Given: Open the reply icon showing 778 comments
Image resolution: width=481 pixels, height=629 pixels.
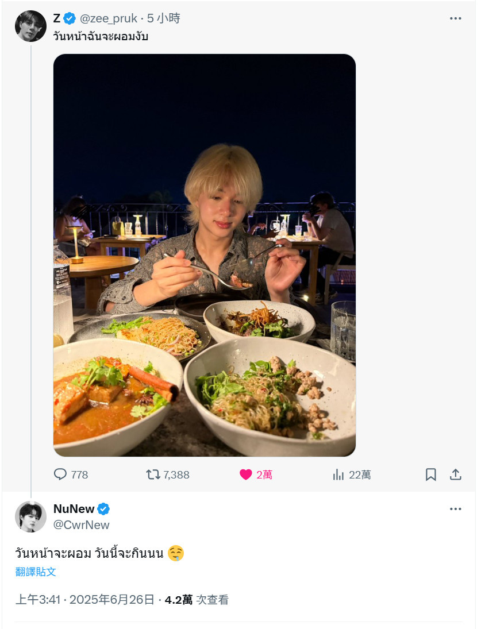Looking at the screenshot, I should pyautogui.click(x=60, y=474).
